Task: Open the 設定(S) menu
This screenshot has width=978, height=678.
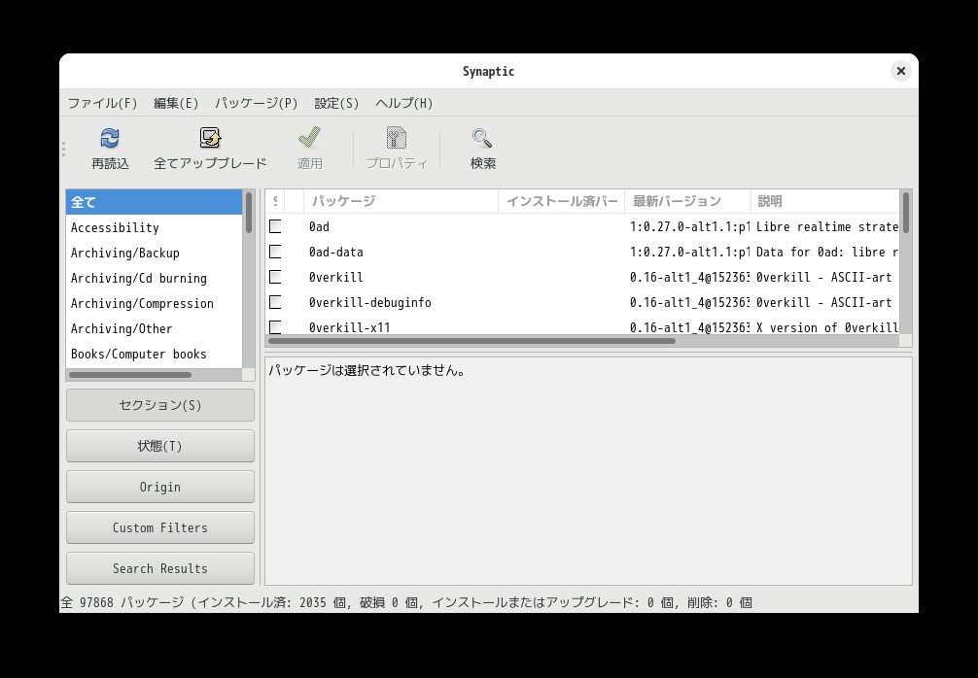Action: 336,103
